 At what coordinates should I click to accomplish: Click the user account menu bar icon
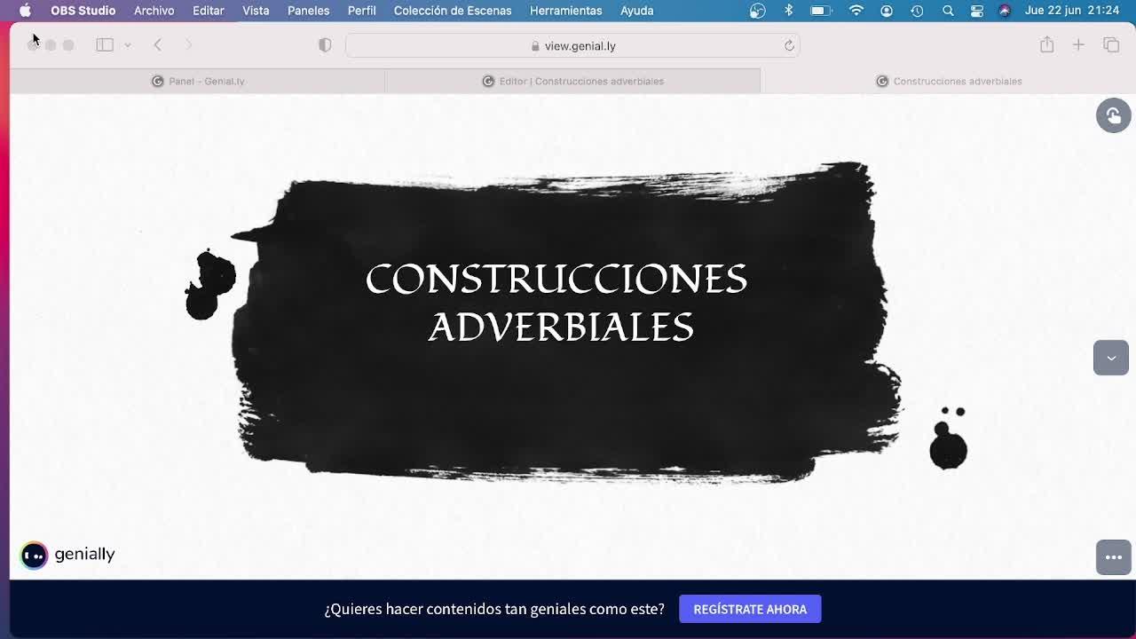tap(887, 11)
